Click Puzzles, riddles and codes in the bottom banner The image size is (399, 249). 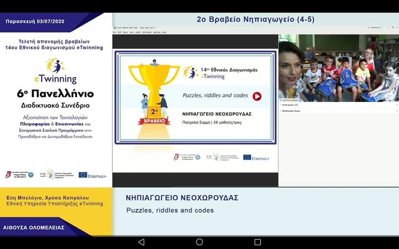(170, 210)
